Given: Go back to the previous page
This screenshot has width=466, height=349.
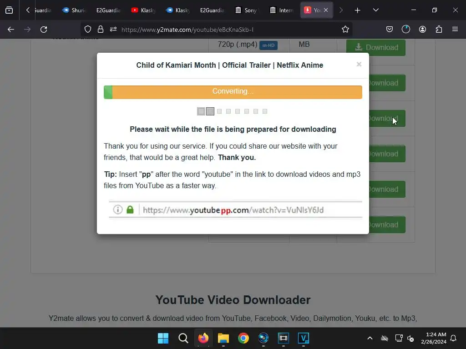Looking at the screenshot, I should tap(11, 30).
